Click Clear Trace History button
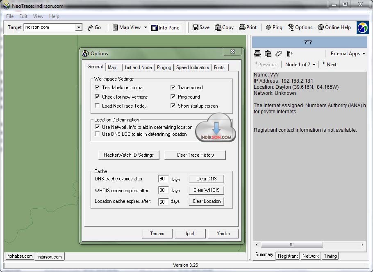 pos(195,155)
